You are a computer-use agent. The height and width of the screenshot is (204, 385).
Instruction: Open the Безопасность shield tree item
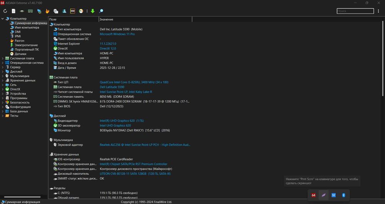(20, 103)
